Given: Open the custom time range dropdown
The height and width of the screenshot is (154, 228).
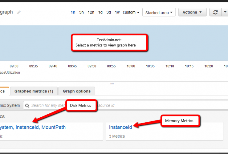Looking at the screenshot, I should (x=131, y=12).
